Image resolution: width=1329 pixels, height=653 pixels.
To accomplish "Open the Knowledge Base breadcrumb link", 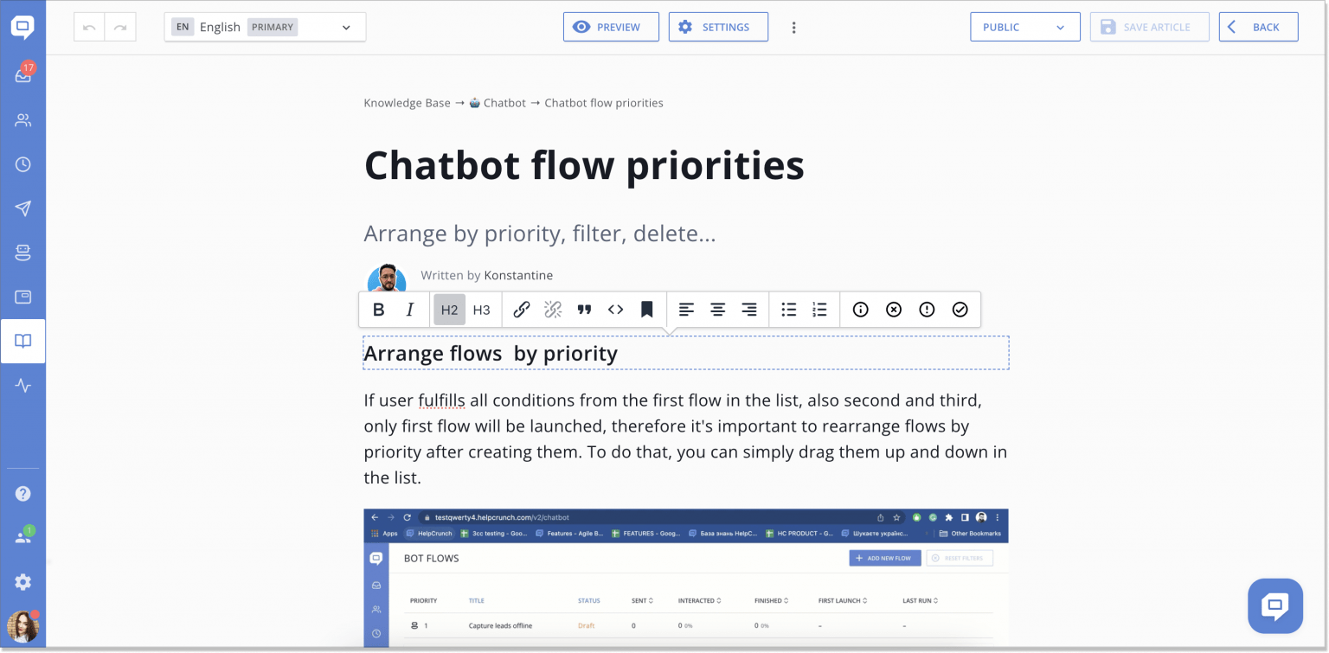I will pos(407,102).
